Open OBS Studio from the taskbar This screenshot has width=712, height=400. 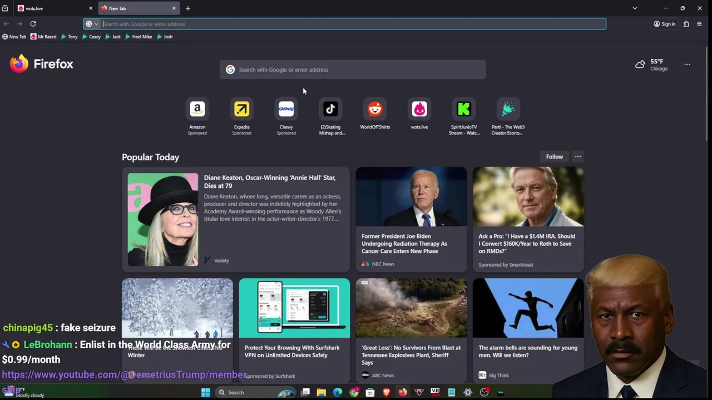[484, 392]
